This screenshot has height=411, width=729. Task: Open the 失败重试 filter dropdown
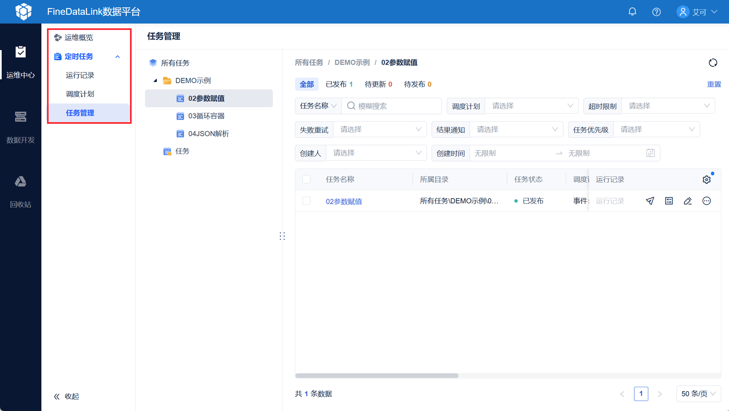pos(380,129)
